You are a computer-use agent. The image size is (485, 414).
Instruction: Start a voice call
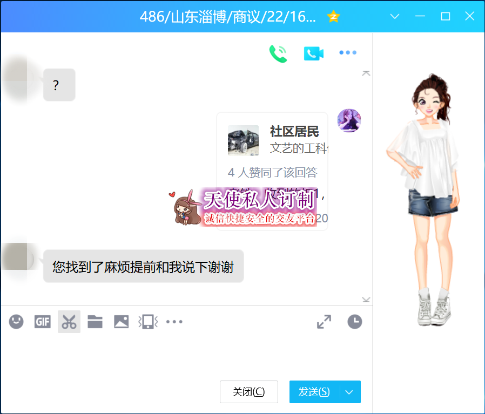point(278,53)
